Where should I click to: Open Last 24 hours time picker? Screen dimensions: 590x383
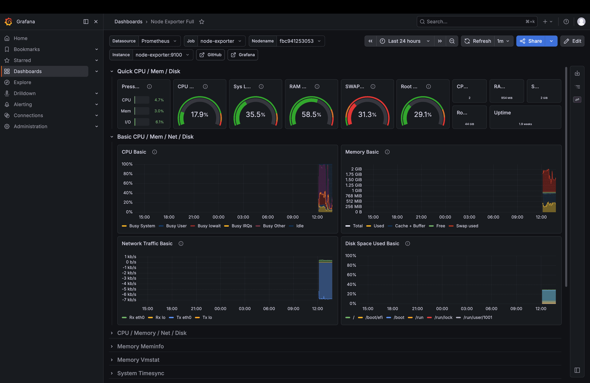pos(405,41)
